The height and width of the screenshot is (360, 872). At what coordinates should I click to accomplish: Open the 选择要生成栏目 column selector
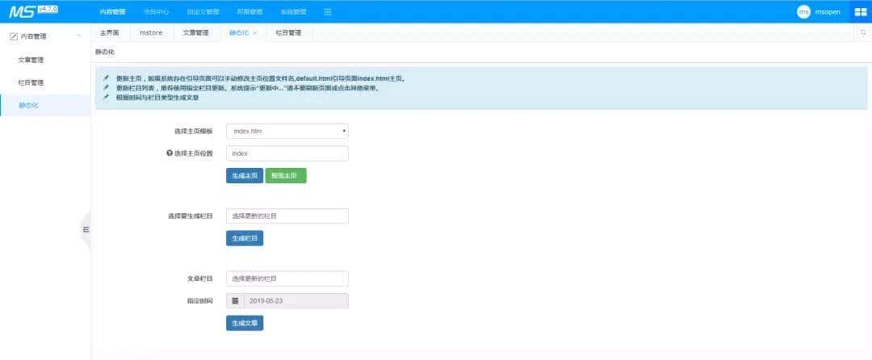pos(287,216)
